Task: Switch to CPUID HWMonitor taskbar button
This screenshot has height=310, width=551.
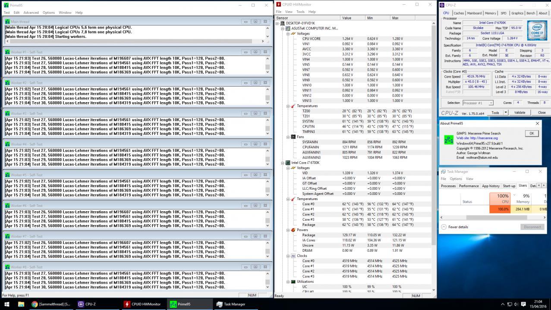Action: pos(142,304)
